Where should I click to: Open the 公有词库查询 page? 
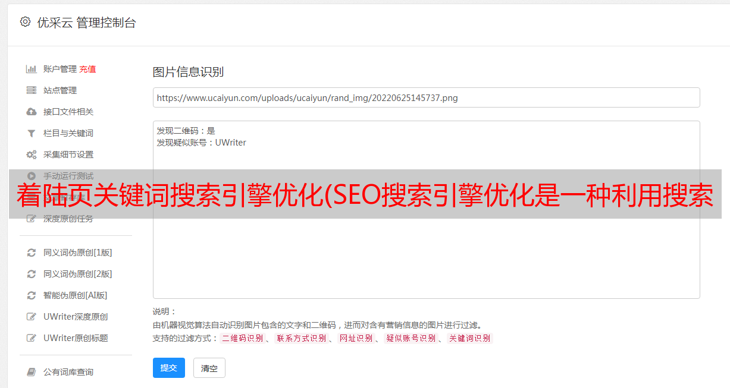68,372
